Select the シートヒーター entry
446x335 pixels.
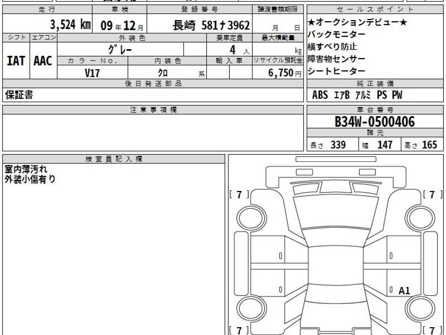337,71
